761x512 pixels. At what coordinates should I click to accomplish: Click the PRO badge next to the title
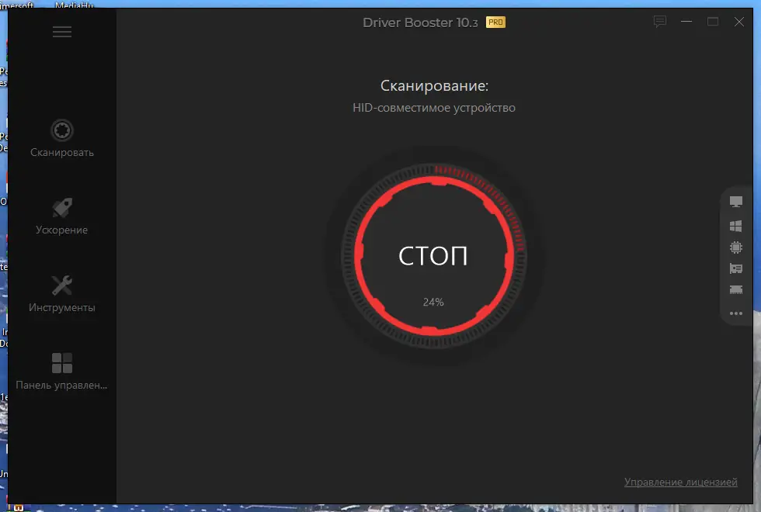[x=495, y=22]
